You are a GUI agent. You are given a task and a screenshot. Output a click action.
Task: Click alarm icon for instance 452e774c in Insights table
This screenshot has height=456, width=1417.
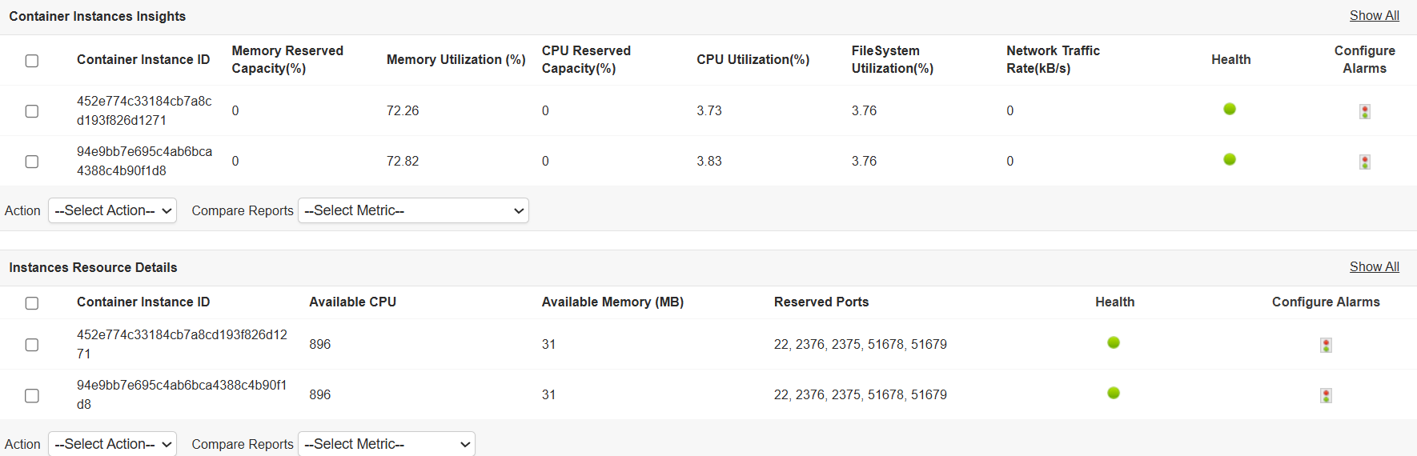click(1364, 111)
